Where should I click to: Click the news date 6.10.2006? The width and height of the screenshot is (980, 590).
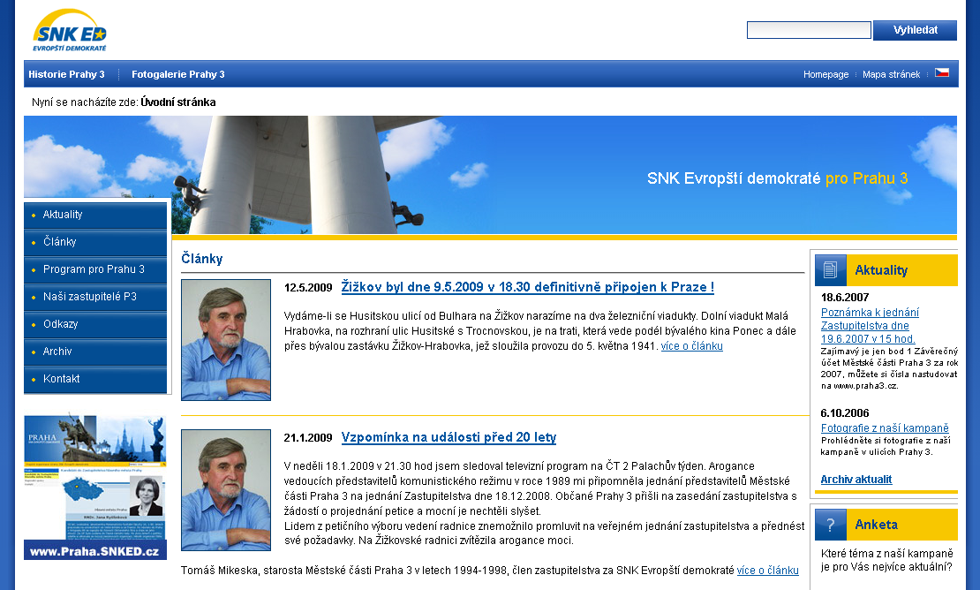(845, 413)
